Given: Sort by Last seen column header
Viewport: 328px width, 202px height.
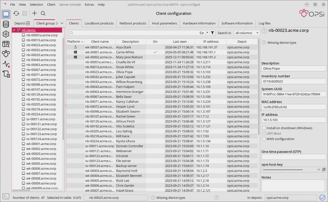Looking at the screenshot, I should [x=180, y=42].
